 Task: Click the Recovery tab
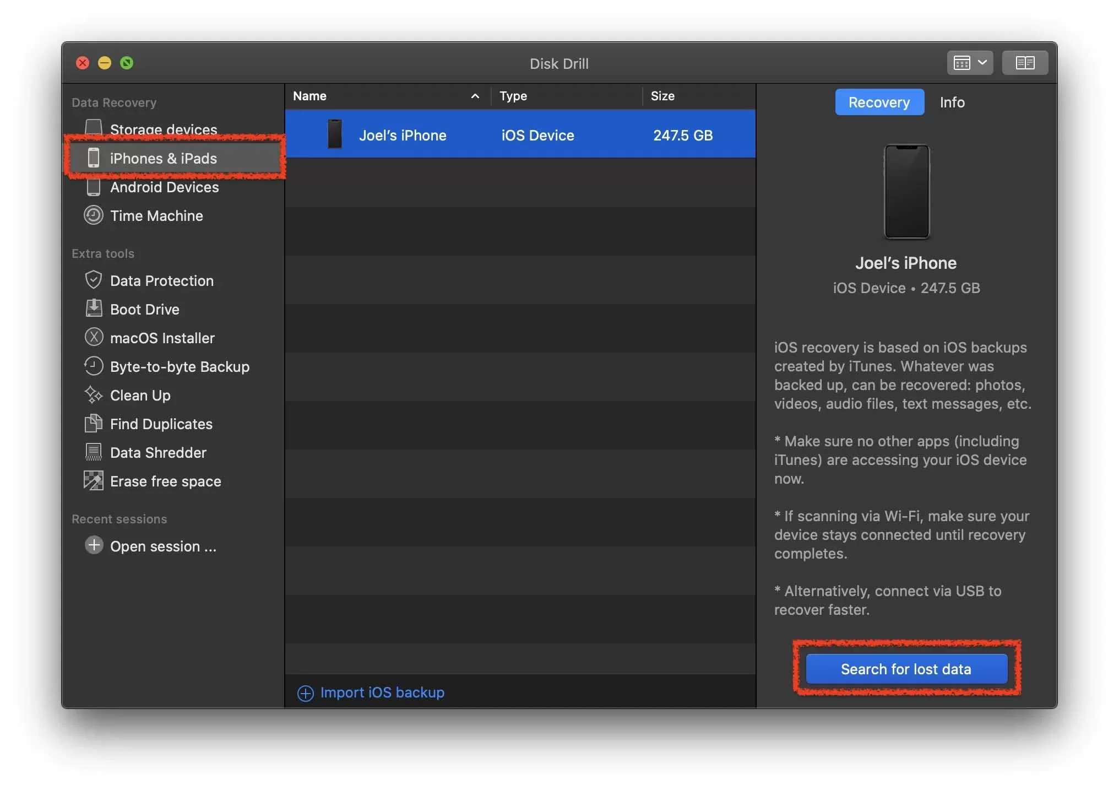pyautogui.click(x=879, y=101)
